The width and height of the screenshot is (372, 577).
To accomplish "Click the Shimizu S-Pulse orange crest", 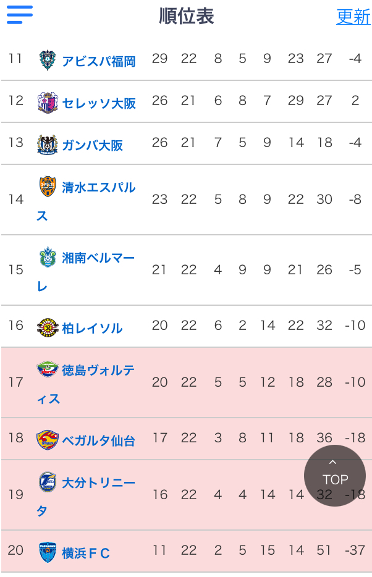I will coord(48,186).
